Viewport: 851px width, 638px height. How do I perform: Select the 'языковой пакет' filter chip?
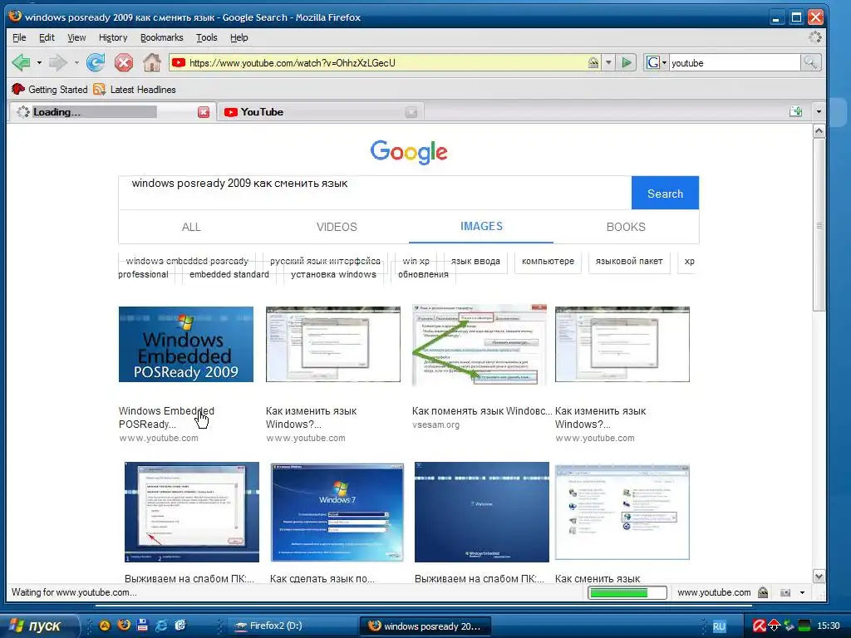[629, 261]
